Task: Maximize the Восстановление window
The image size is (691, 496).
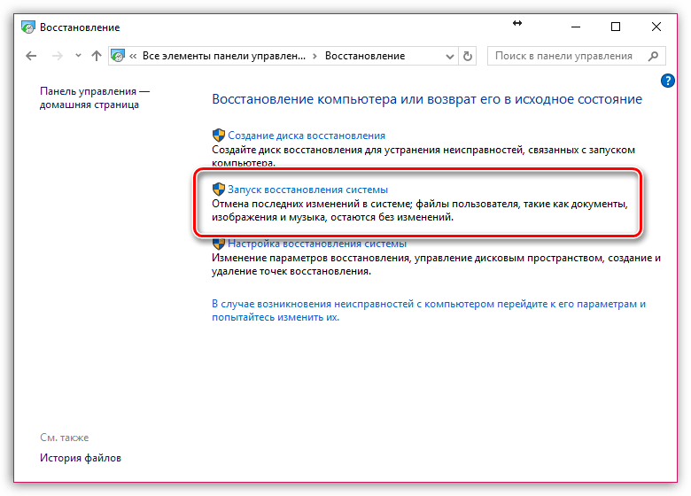Action: pos(616,27)
